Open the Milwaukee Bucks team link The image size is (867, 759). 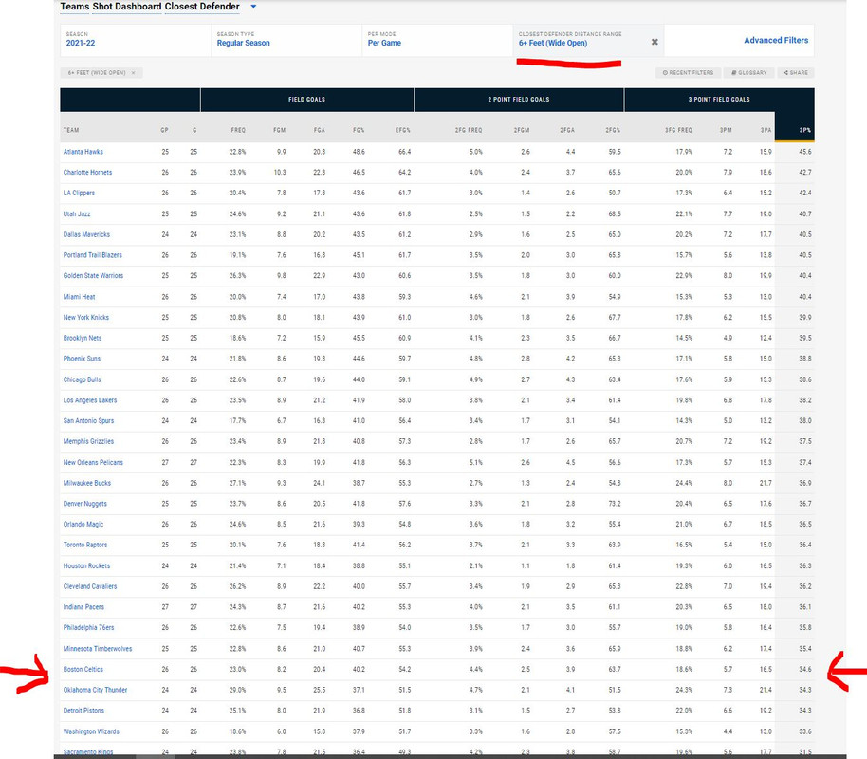tap(87, 483)
